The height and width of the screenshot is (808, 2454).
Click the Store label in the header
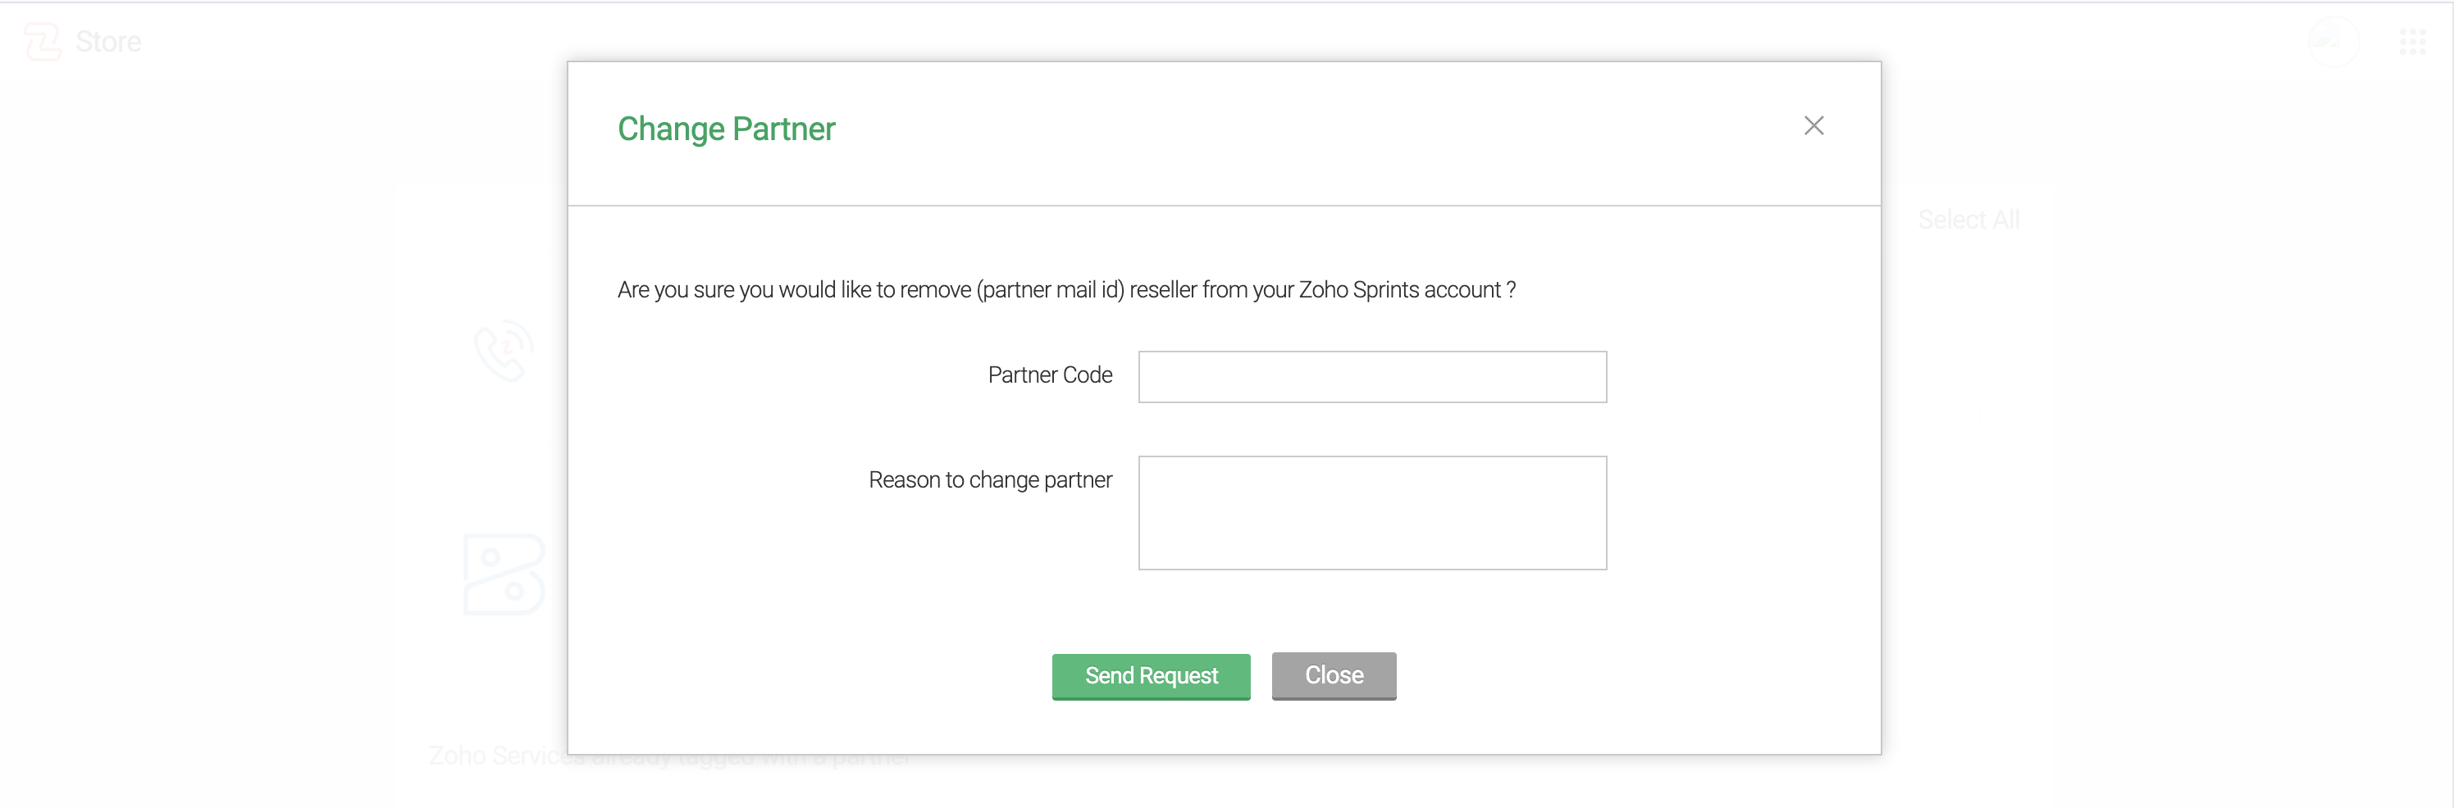tap(107, 42)
